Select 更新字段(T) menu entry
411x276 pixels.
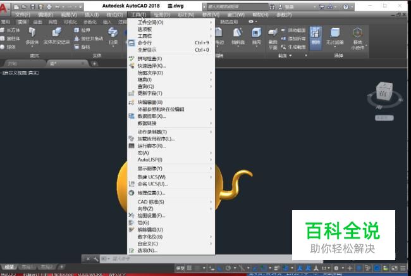pyautogui.click(x=171, y=93)
